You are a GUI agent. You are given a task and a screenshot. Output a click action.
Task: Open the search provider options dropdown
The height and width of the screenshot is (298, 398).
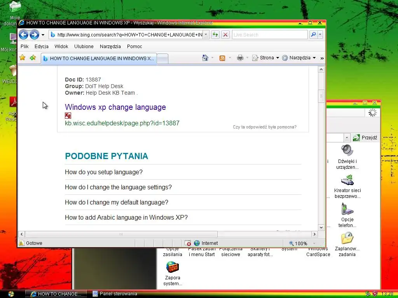[320, 35]
